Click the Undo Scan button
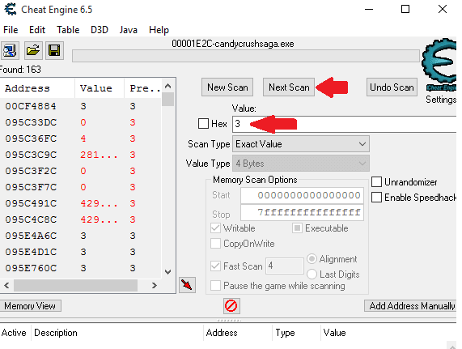462x349 pixels. click(392, 87)
